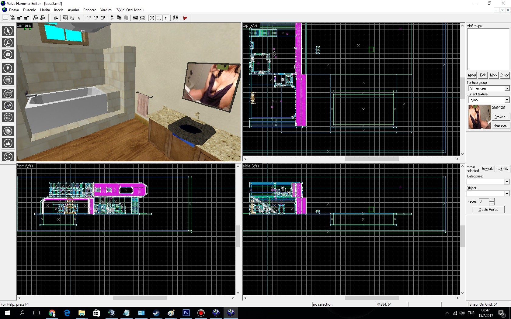
Task: Expand the Categories dropdown
Action: coord(507,182)
